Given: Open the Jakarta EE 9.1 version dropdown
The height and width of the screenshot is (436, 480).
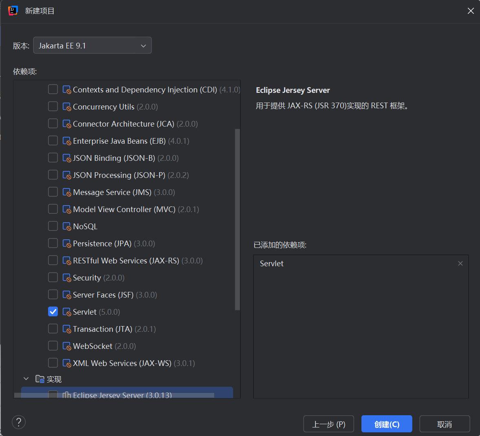Looking at the screenshot, I should click(x=92, y=45).
